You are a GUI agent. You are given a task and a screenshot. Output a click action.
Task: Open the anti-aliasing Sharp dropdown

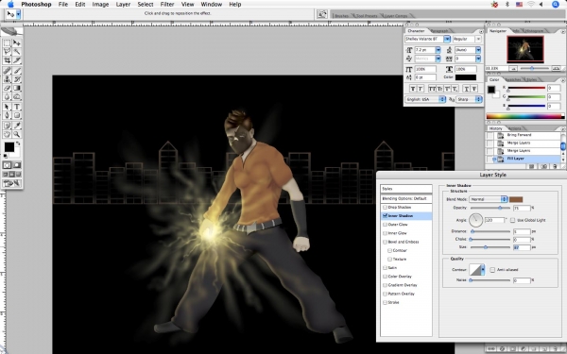(x=469, y=99)
